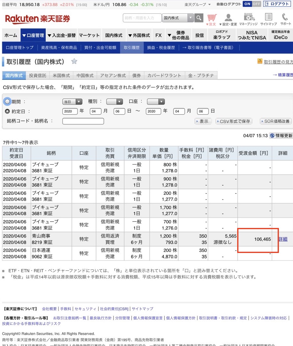Click the 情報更新 refresh icon

pyautogui.click(x=272, y=136)
